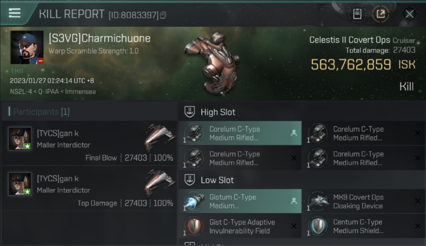This screenshot has height=246, width=426.
Task: Close the kill report window
Action: (409, 14)
